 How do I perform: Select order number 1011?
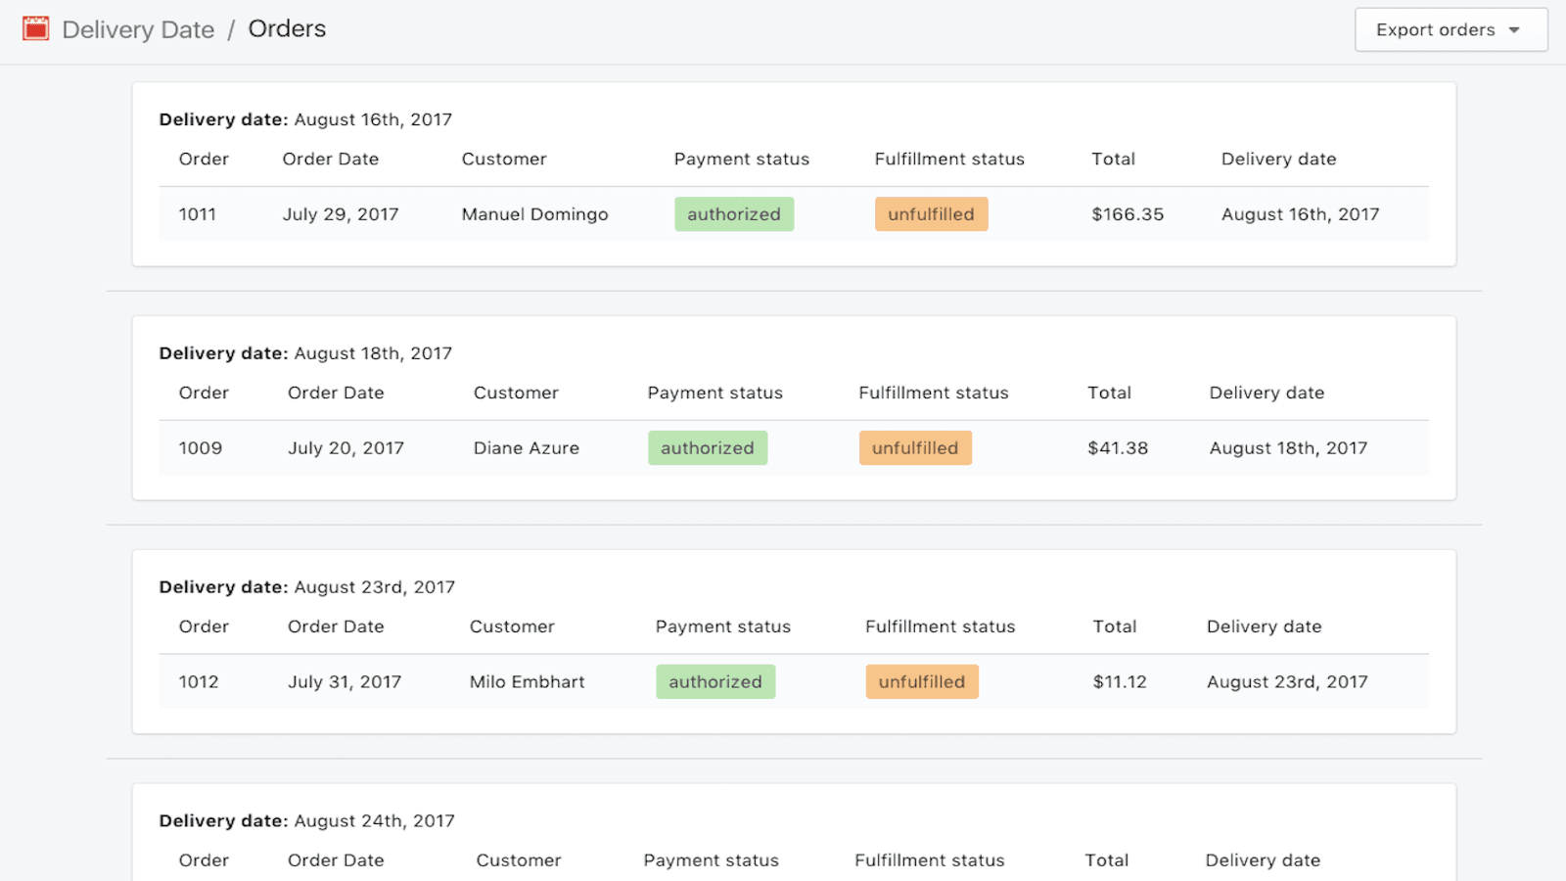198,213
